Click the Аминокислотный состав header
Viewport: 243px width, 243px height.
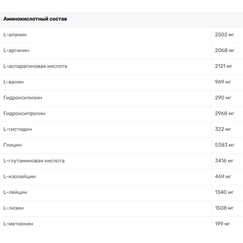pos(35,19)
